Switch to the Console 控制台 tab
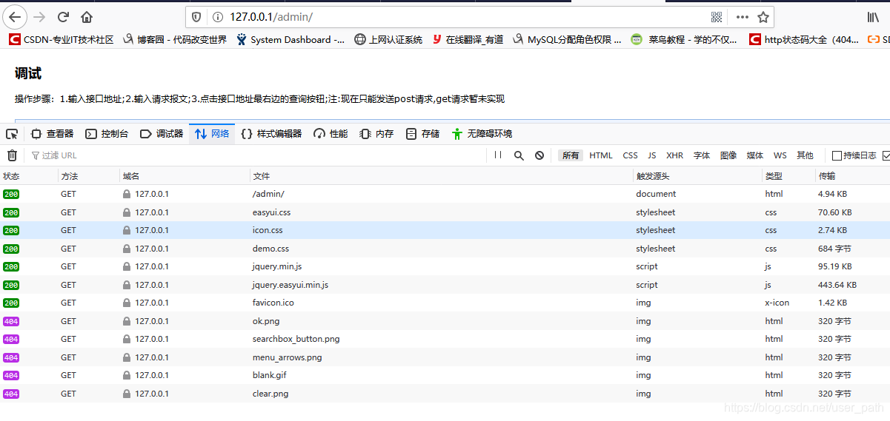 point(107,134)
